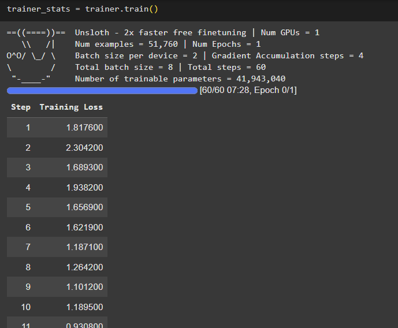
Task: Click the Training Loss column header
Action: 71,107
